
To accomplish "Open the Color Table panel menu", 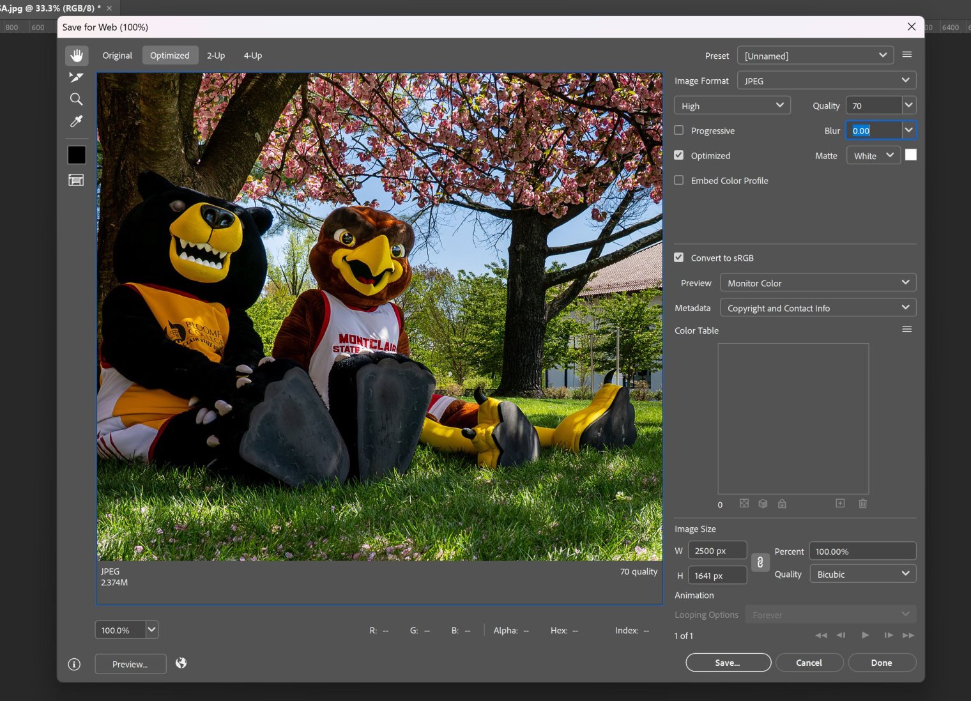I will (906, 329).
